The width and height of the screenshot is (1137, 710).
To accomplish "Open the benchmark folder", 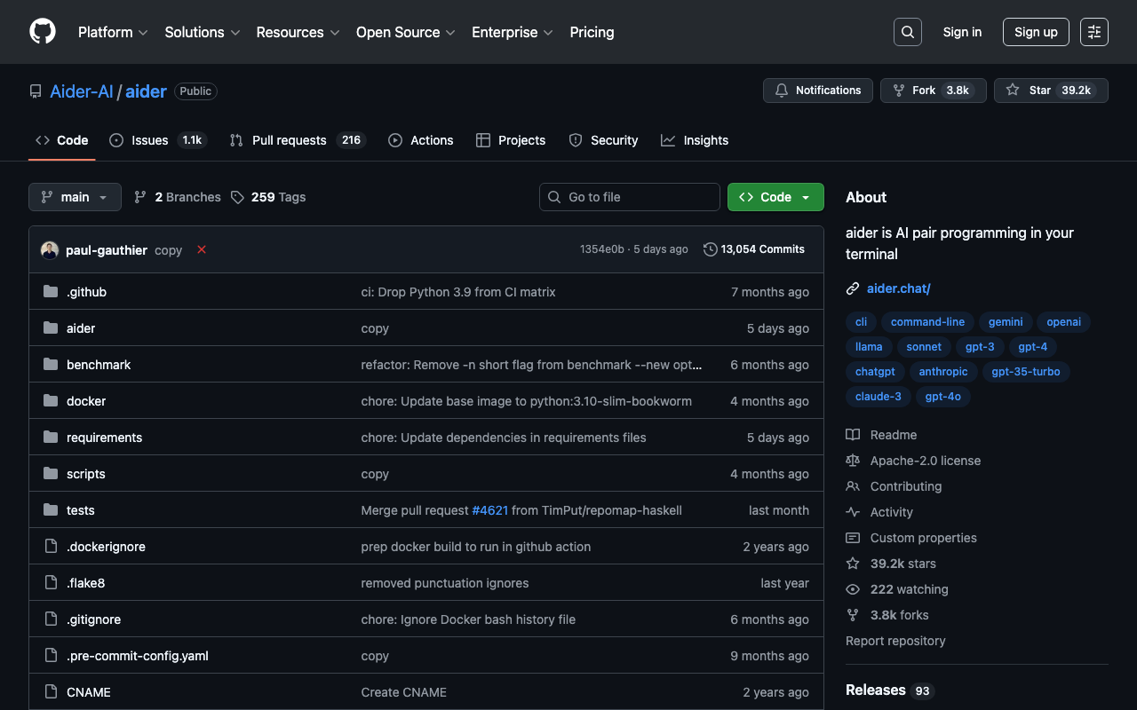I will click(99, 365).
